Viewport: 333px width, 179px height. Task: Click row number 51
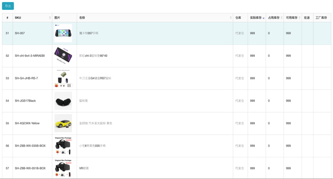click(x=7, y=33)
